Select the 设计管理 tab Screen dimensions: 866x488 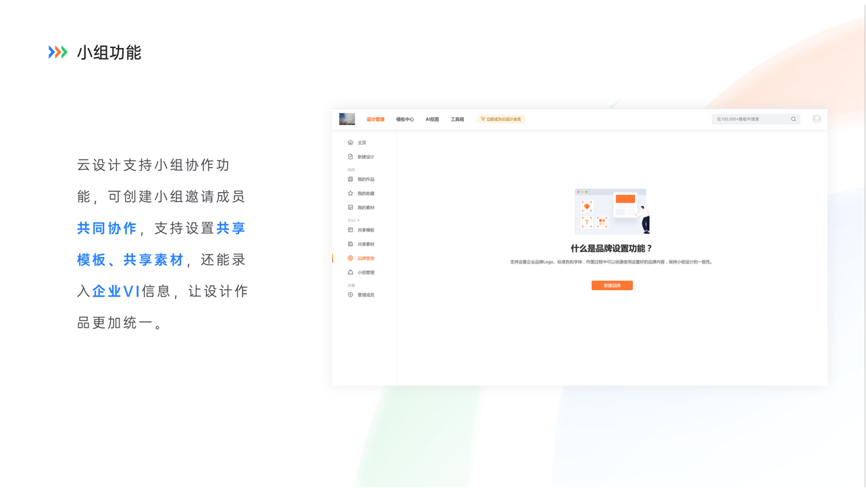click(x=376, y=120)
